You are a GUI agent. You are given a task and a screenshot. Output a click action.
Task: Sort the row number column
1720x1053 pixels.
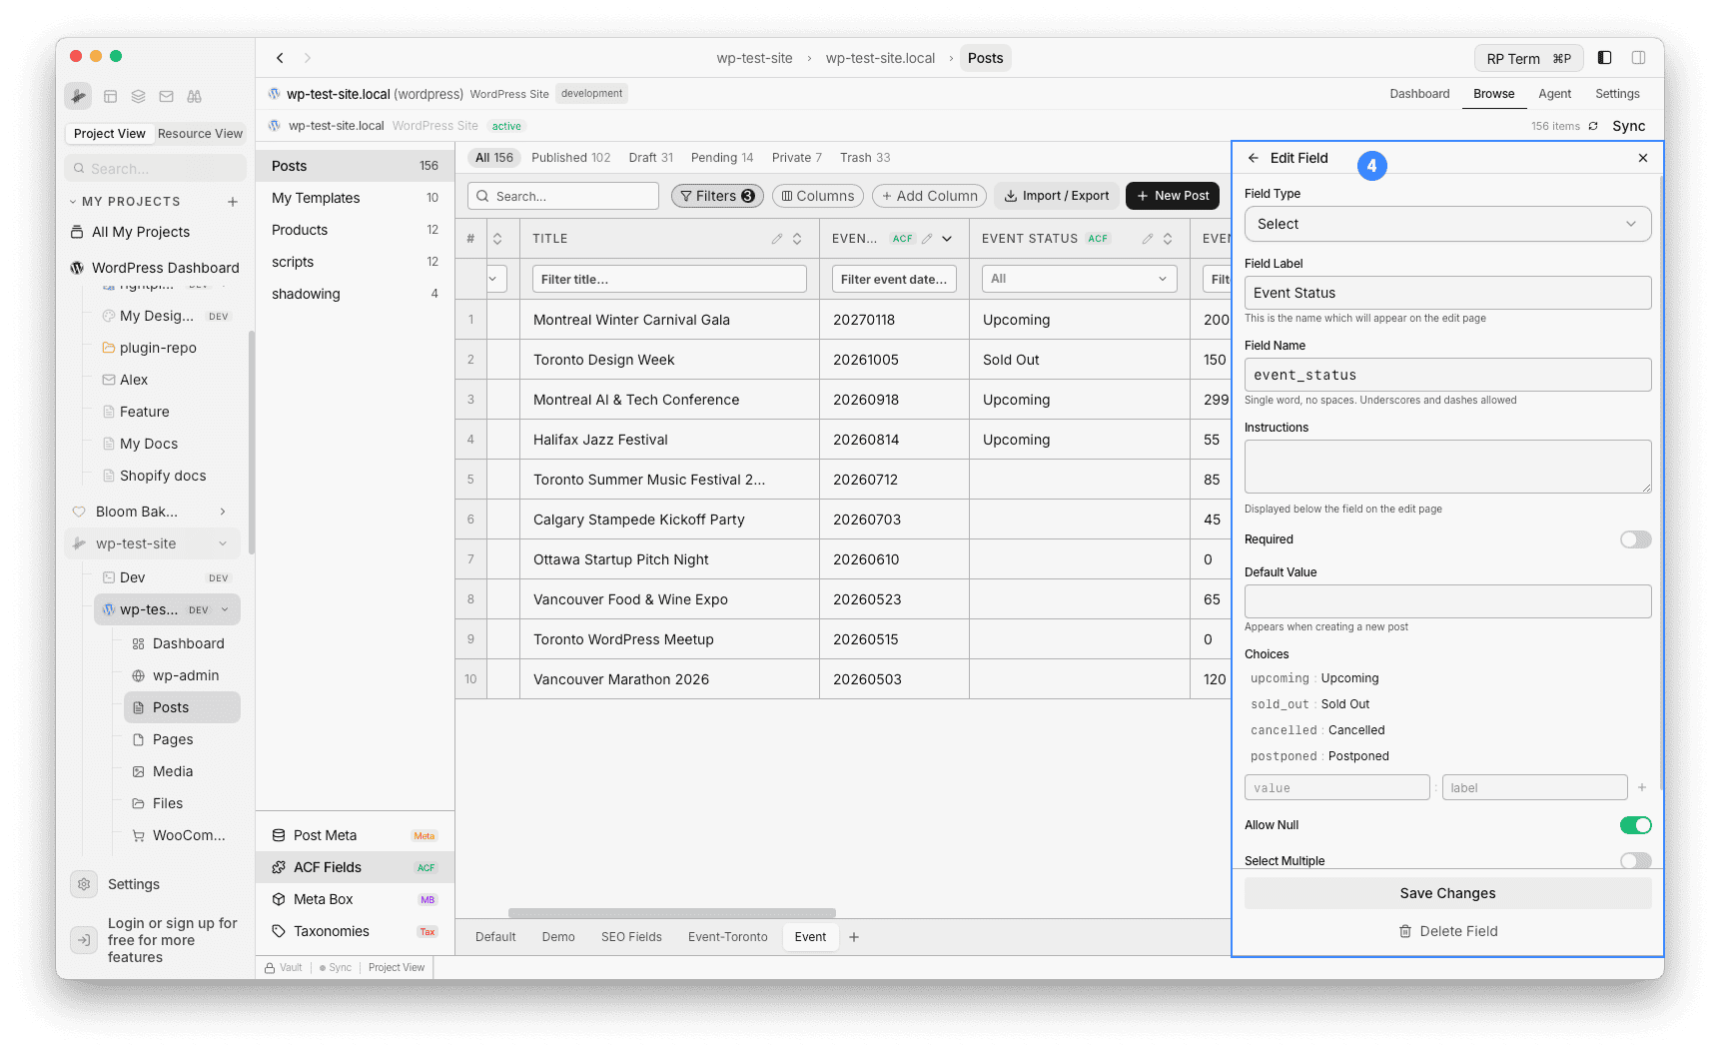tap(497, 239)
